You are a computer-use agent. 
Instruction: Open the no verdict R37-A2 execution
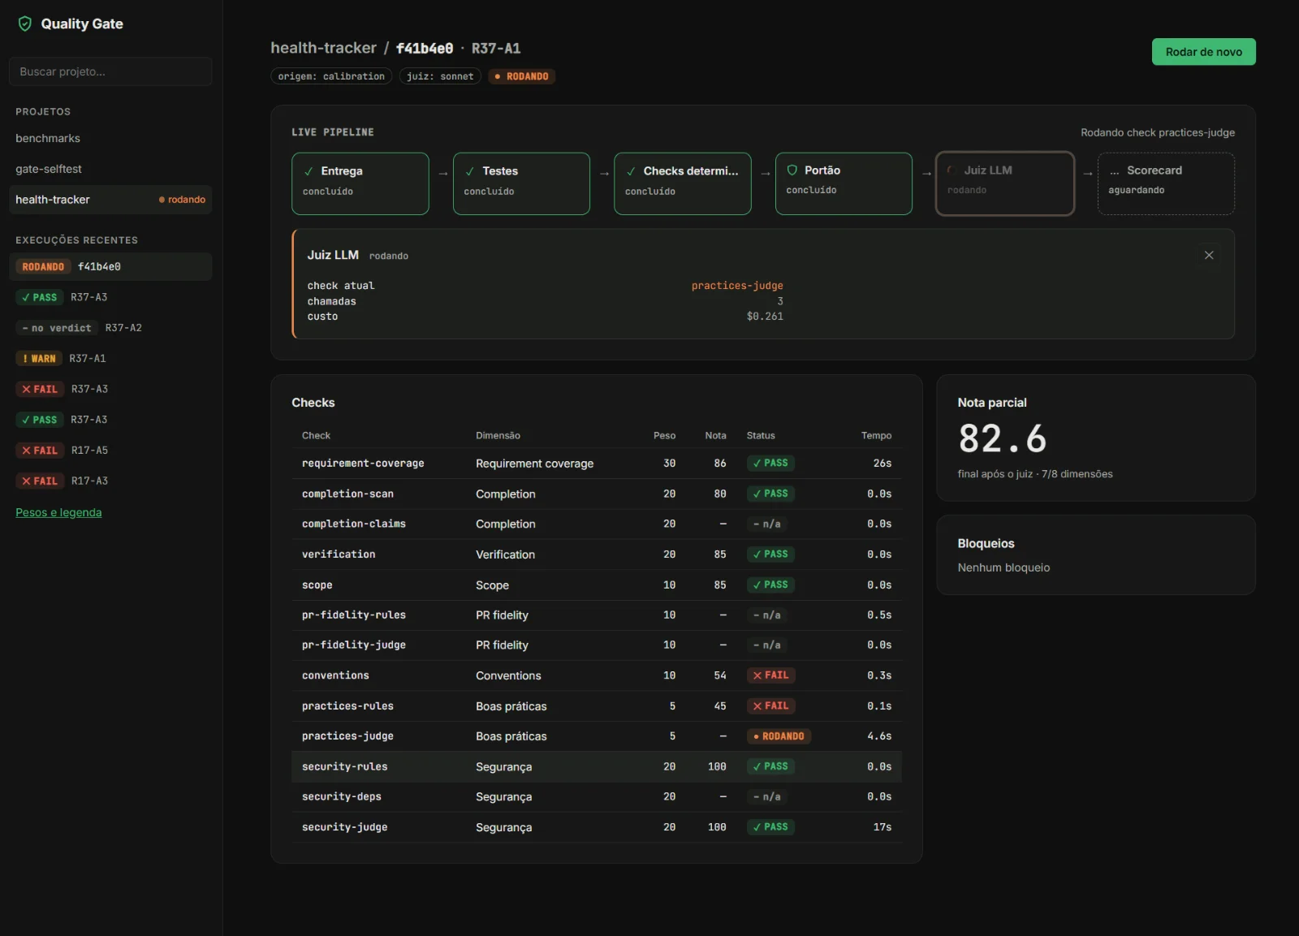tap(110, 328)
